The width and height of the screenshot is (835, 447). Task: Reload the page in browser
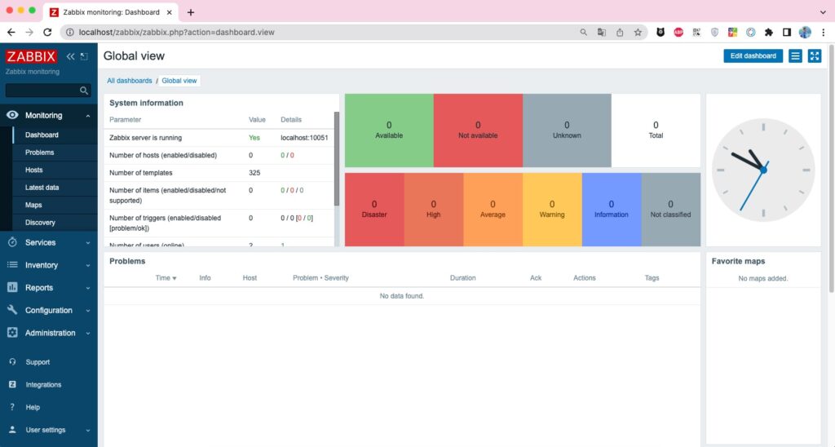(x=47, y=33)
